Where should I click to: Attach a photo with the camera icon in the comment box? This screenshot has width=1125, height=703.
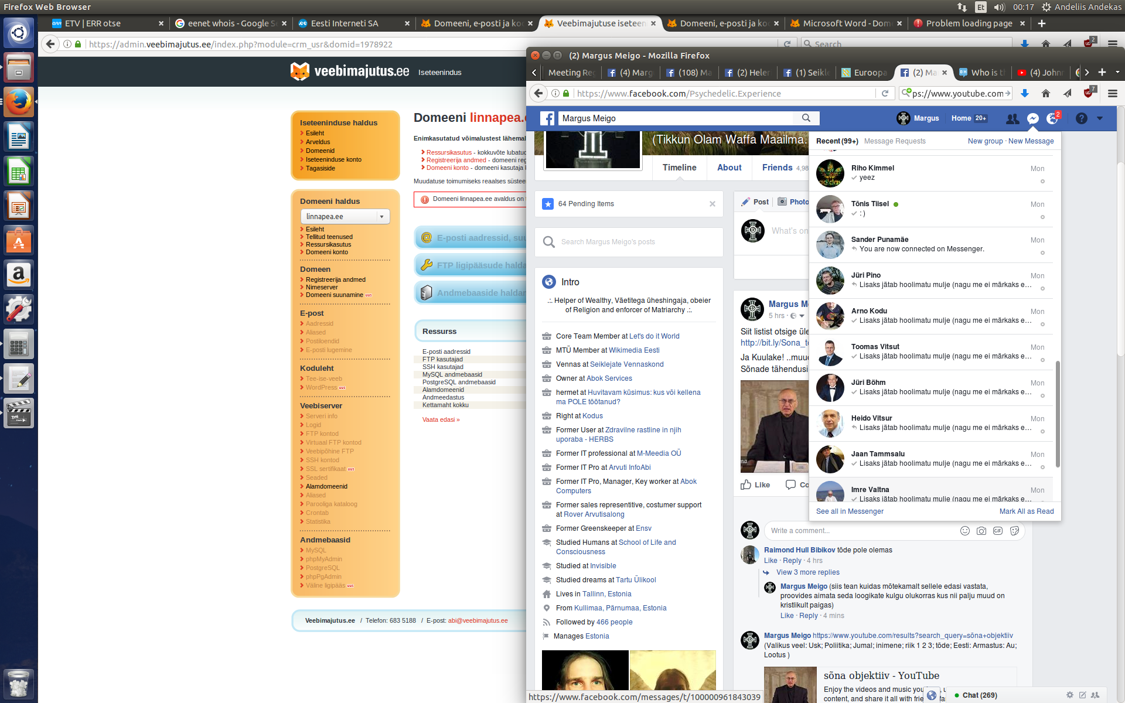tap(981, 531)
